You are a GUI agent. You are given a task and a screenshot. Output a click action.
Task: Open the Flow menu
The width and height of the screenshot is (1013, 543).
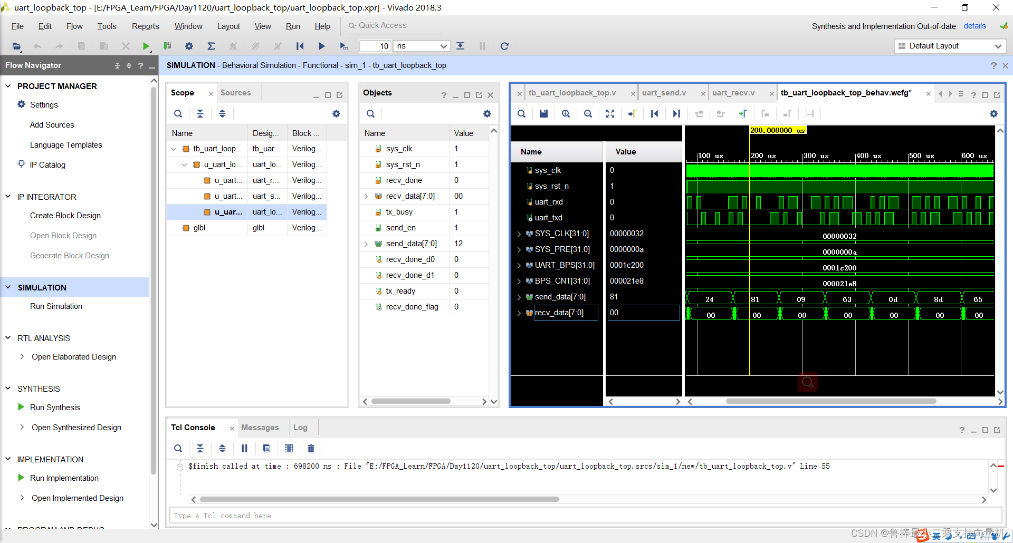coord(74,26)
